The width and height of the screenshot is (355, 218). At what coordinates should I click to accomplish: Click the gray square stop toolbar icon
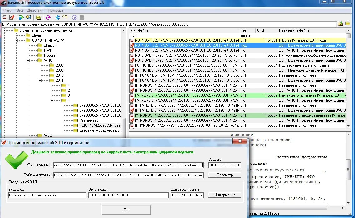click(x=82, y=18)
